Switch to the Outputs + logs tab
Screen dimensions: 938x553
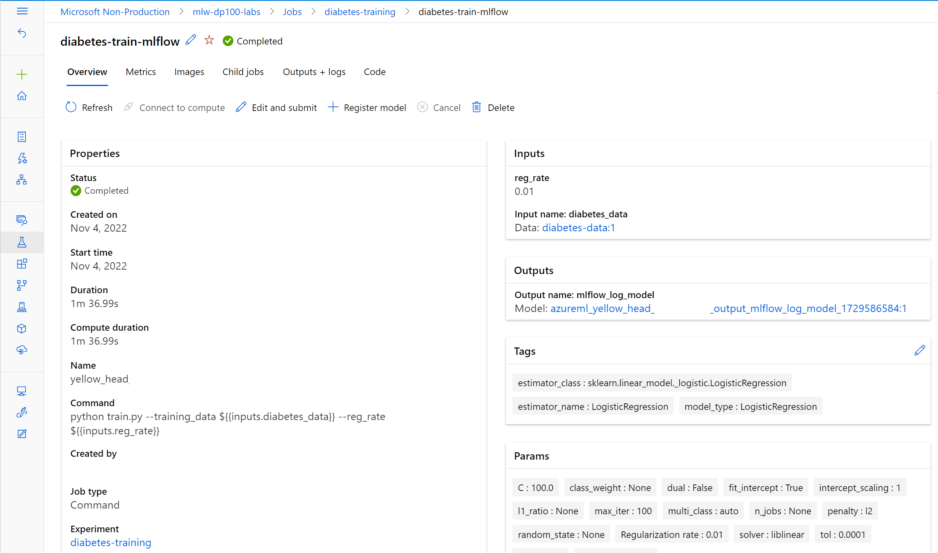click(x=314, y=72)
